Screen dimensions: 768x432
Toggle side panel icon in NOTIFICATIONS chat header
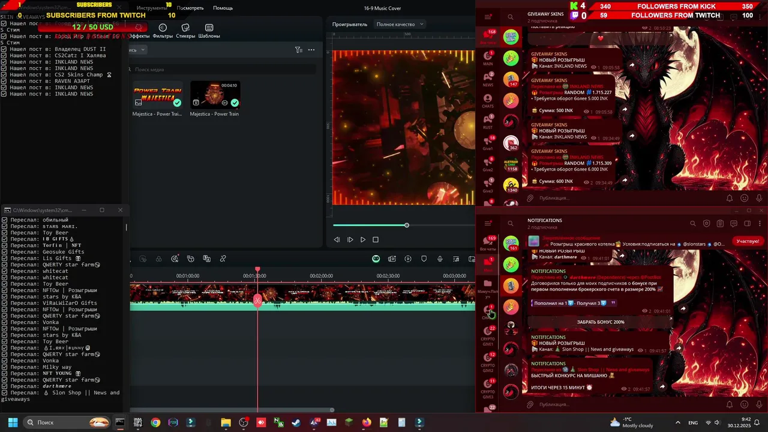click(747, 223)
